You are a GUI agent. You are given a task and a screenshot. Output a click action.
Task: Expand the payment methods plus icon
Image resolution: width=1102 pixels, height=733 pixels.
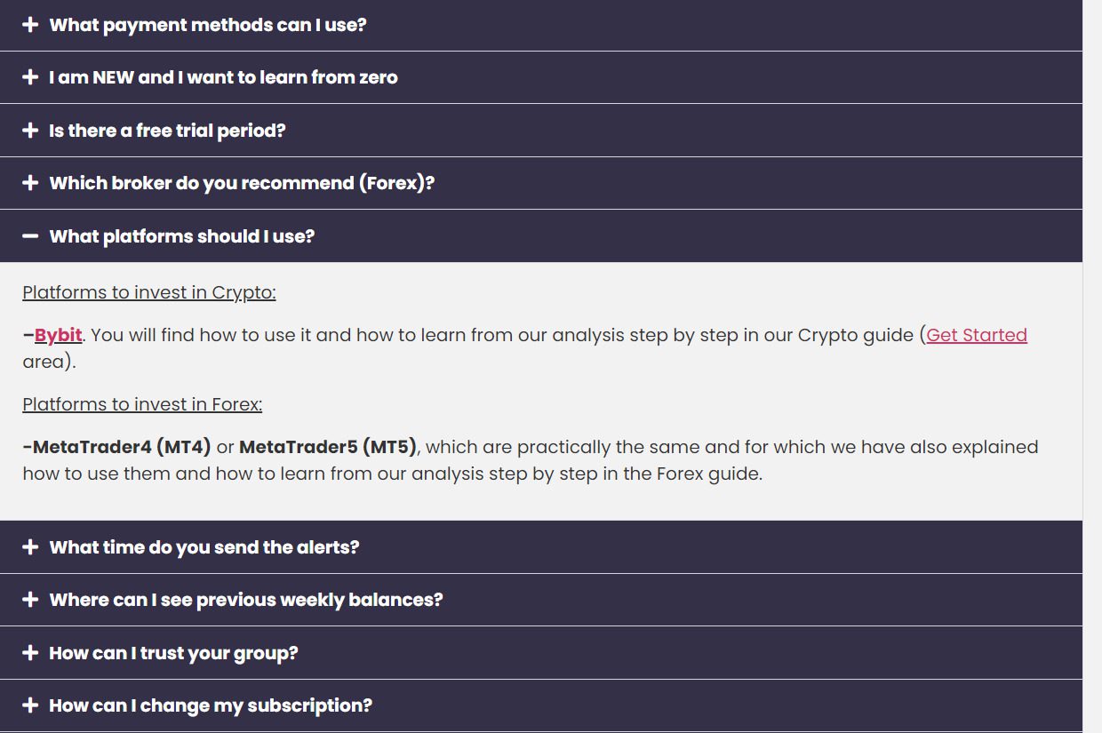(x=30, y=25)
